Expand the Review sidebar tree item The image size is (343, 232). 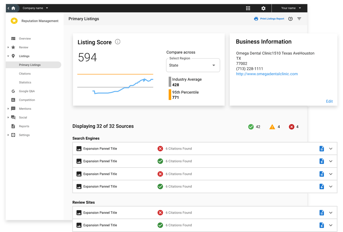[8, 47]
